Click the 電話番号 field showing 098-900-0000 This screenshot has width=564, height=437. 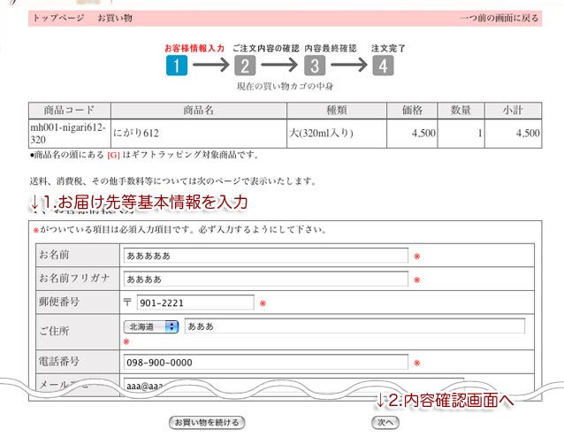(265, 362)
